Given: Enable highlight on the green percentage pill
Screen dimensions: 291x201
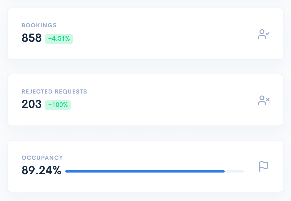Looking at the screenshot, I should click(59, 39).
